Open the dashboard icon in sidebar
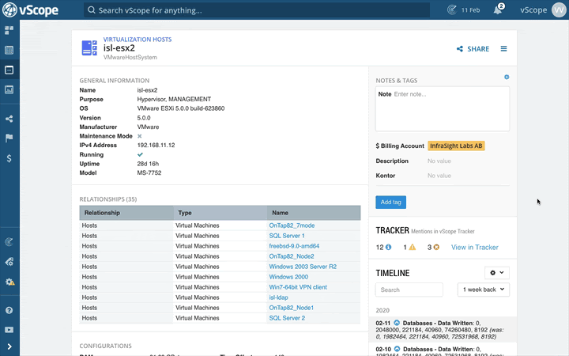 [x=9, y=30]
